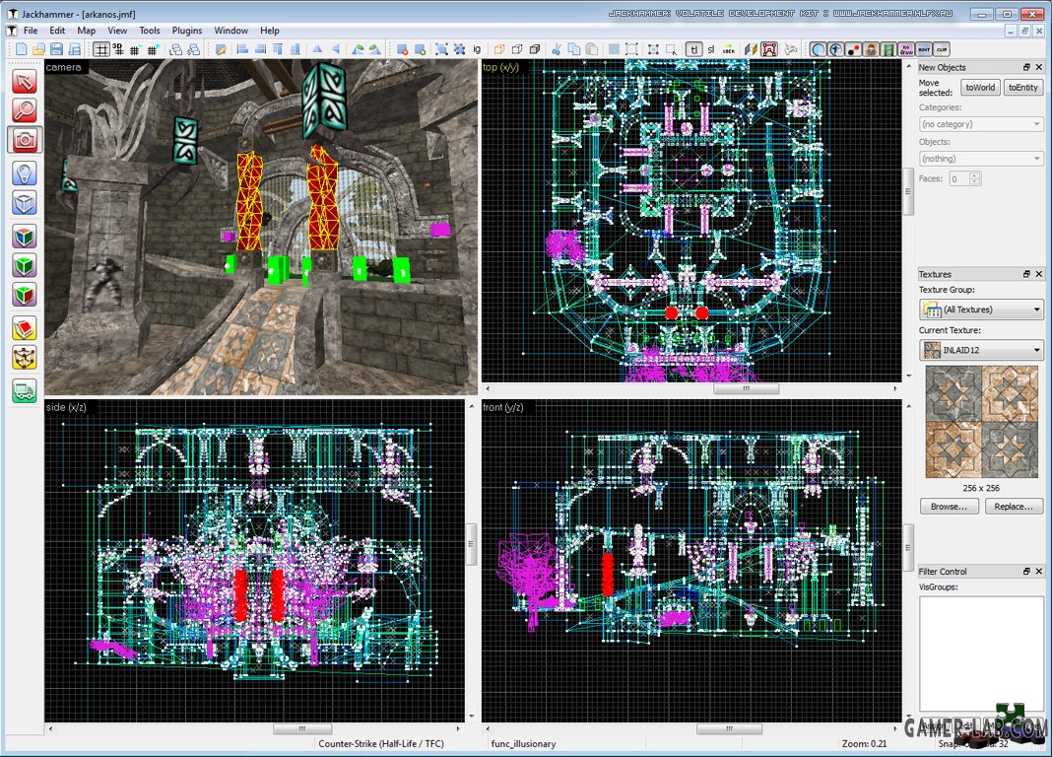Open the Tools menu

click(150, 31)
